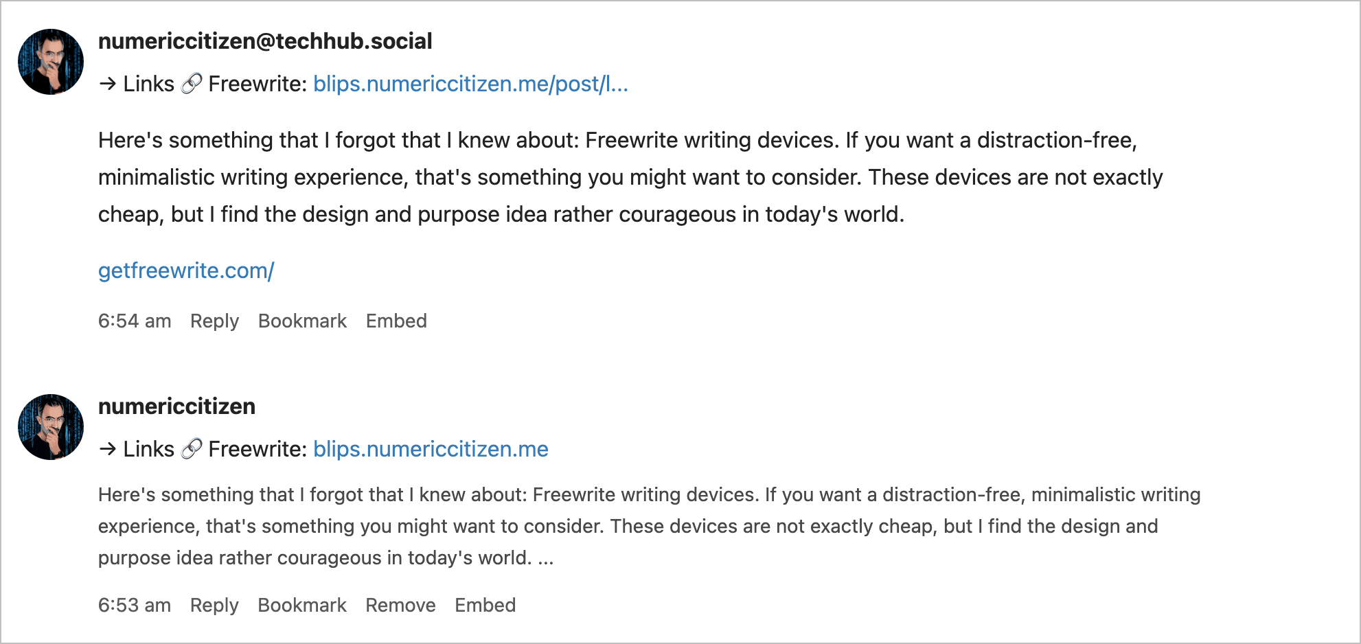
Task: Bookmark the 6:54 am post
Action: [x=302, y=321]
